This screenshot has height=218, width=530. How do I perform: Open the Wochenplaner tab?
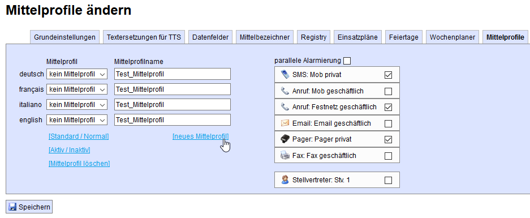453,37
